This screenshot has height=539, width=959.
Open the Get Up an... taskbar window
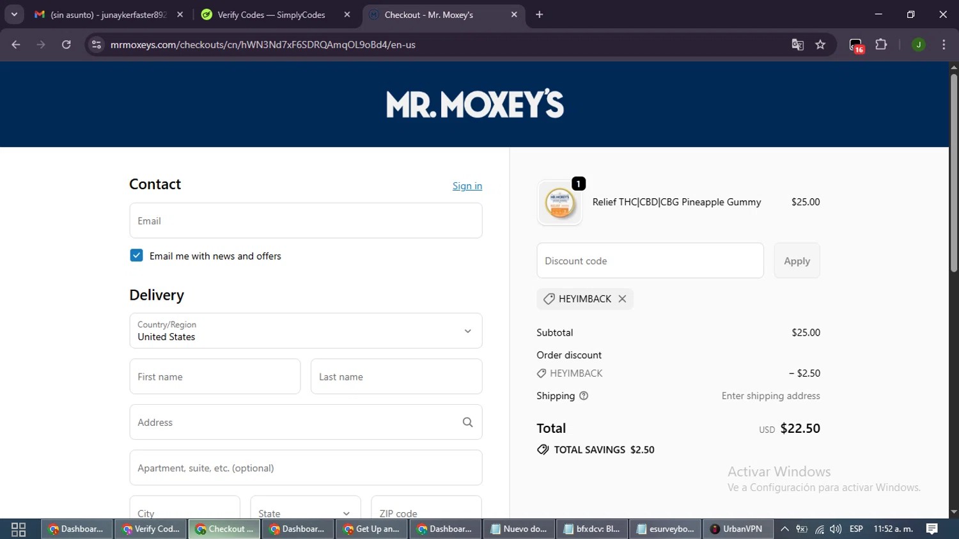tap(371, 529)
